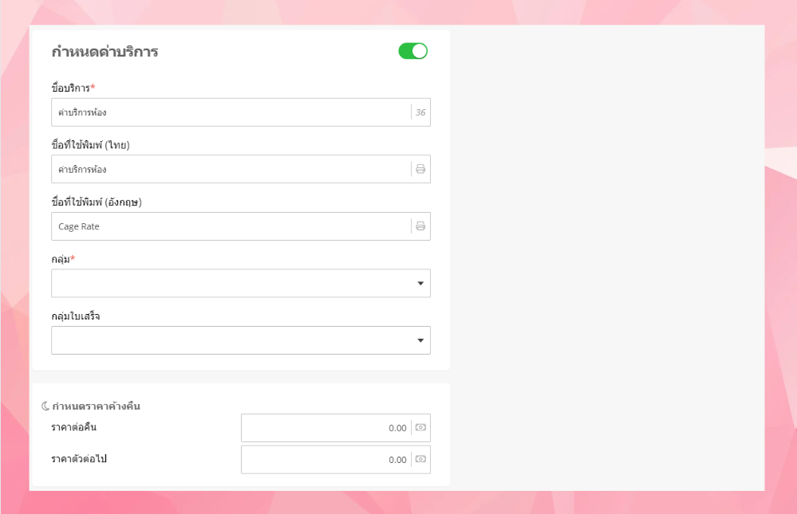
Task: Click the กลุ่มใบเสร็จ label text
Action: (87, 316)
